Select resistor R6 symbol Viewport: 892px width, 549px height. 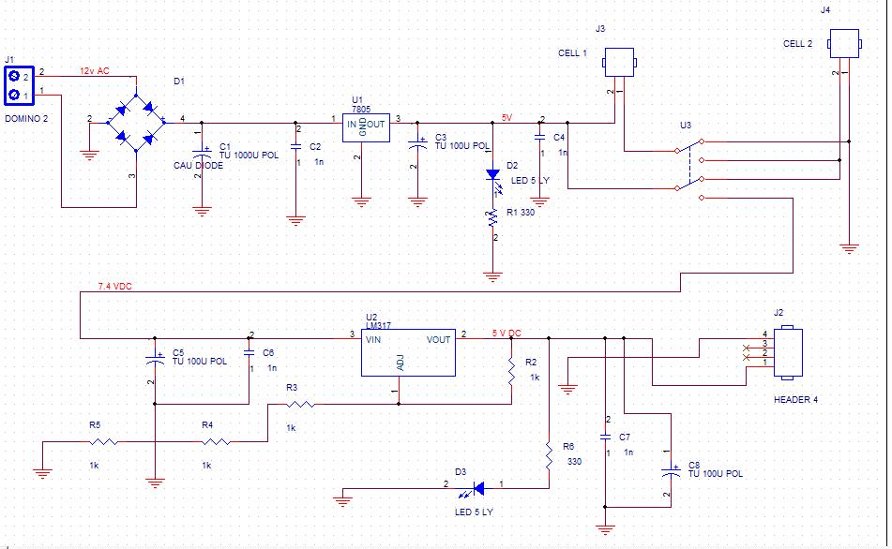pos(549,456)
